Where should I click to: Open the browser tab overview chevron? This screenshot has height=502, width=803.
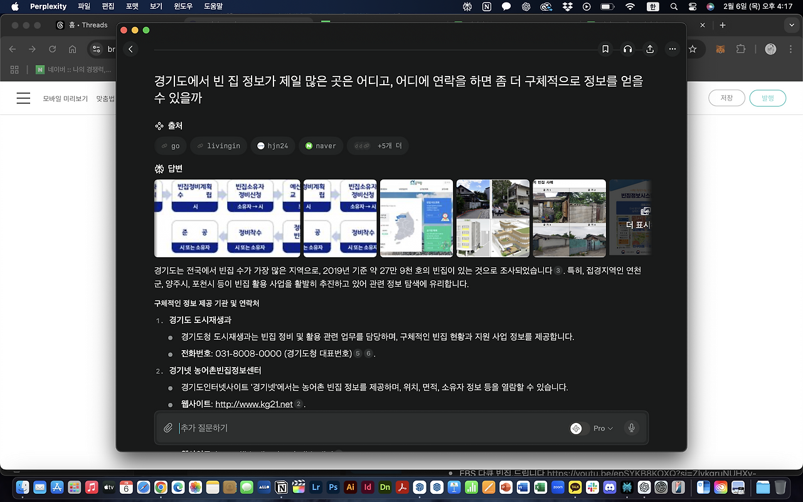(x=792, y=25)
